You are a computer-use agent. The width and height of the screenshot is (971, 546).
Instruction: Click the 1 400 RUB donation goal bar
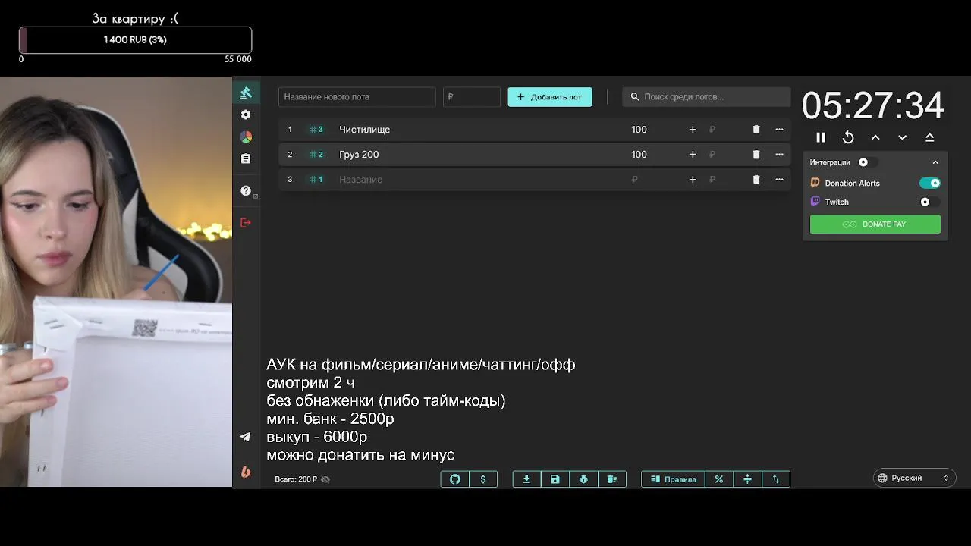click(135, 39)
